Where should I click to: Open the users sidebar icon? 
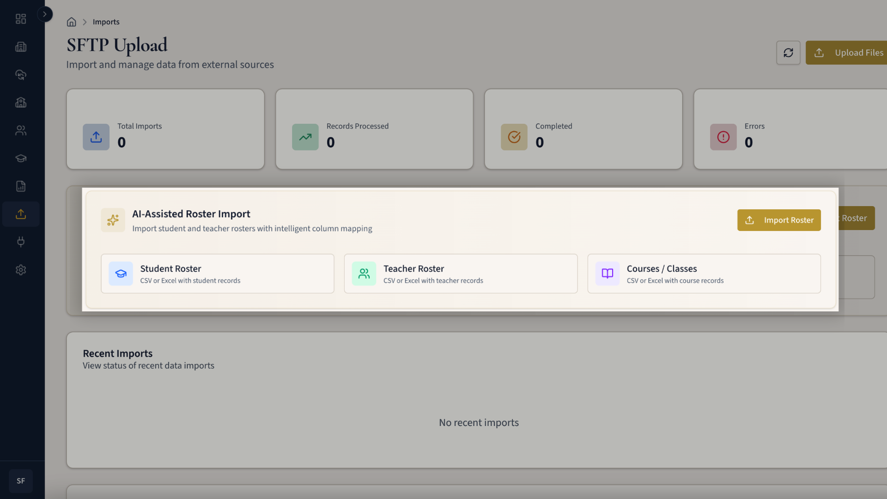pyautogui.click(x=21, y=131)
